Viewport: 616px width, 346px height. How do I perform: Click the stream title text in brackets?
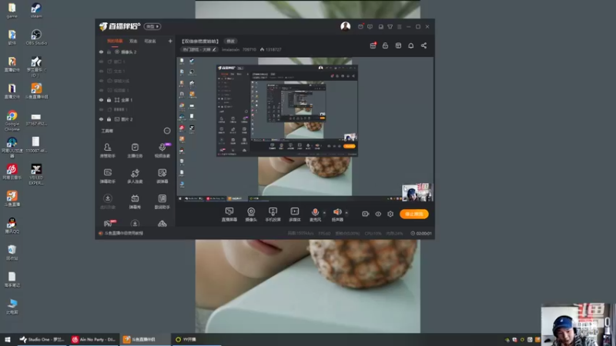[x=200, y=41]
